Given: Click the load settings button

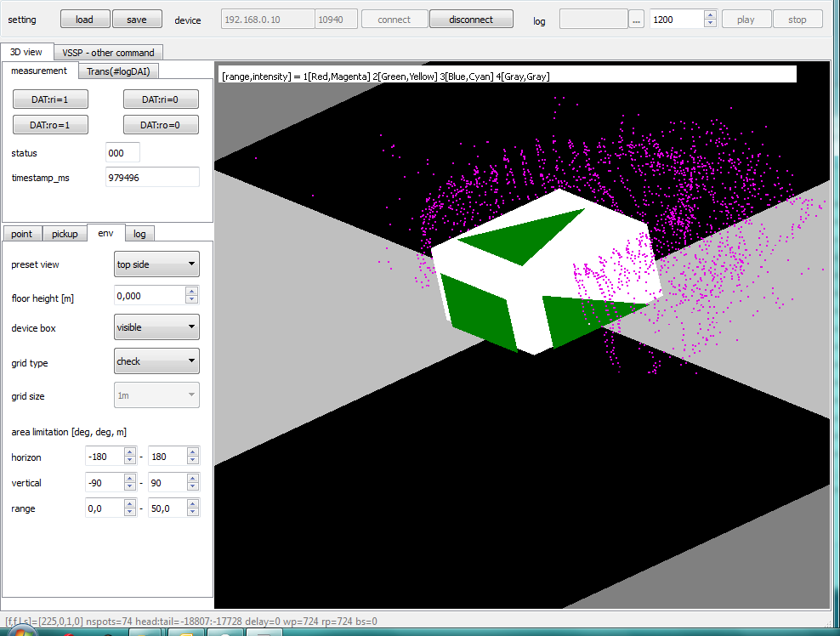Looking at the screenshot, I should click(x=84, y=20).
